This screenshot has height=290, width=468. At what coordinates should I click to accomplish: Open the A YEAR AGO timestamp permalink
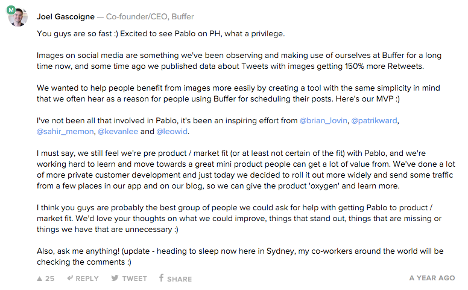[432, 278]
